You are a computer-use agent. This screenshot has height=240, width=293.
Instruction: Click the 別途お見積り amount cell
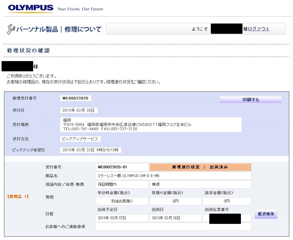point(122,201)
